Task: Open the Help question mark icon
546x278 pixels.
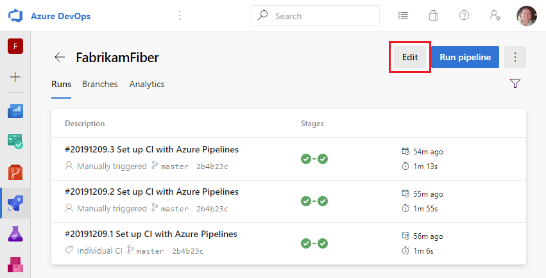Action: [x=464, y=15]
